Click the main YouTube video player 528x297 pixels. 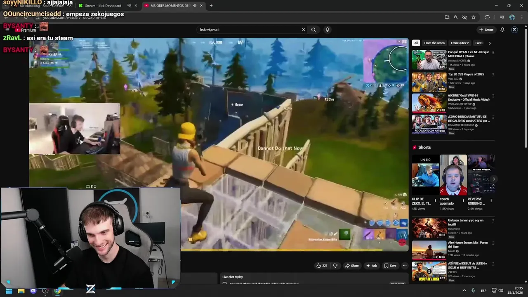[x=219, y=144]
